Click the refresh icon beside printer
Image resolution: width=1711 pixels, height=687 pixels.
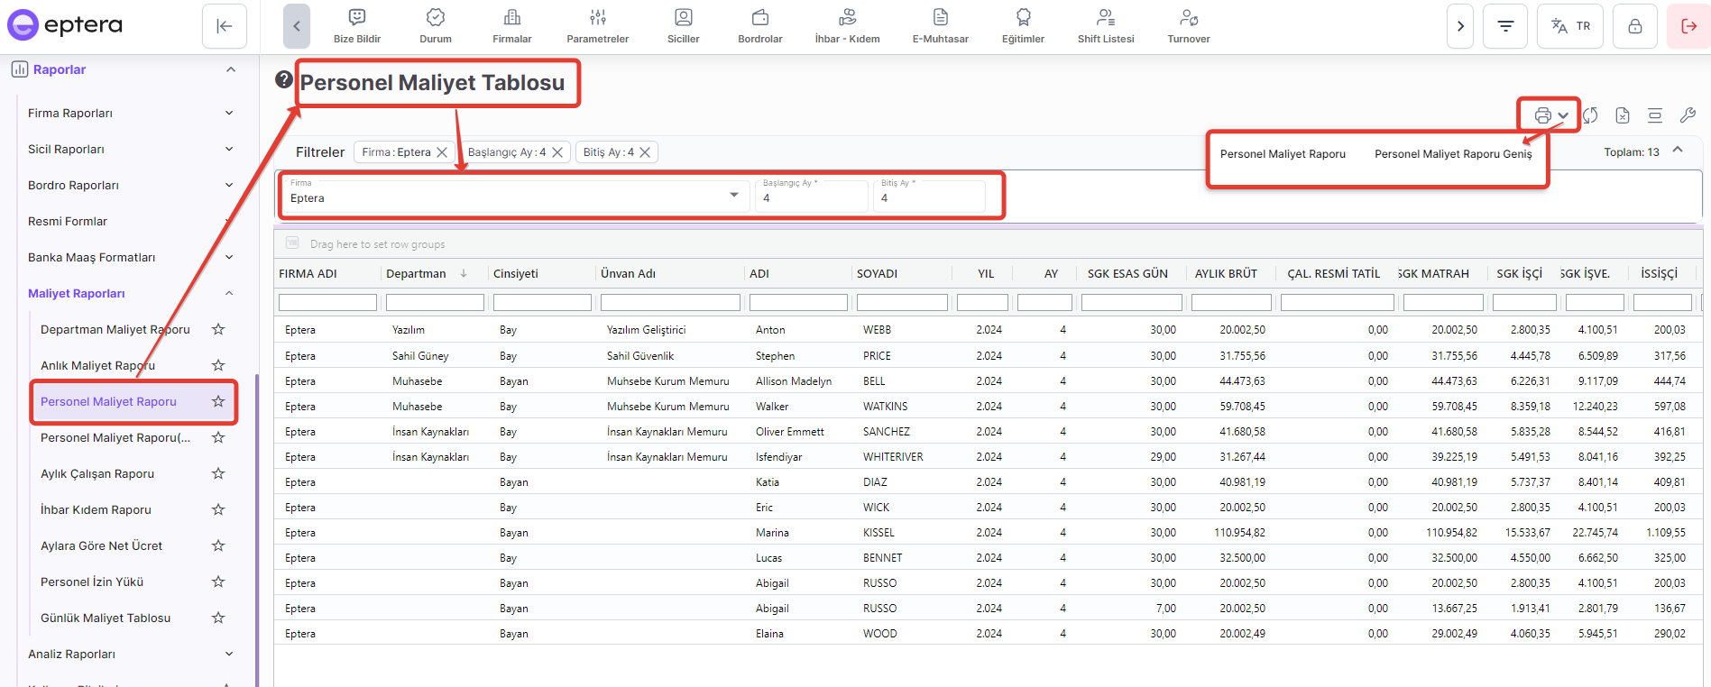pyautogui.click(x=1590, y=115)
